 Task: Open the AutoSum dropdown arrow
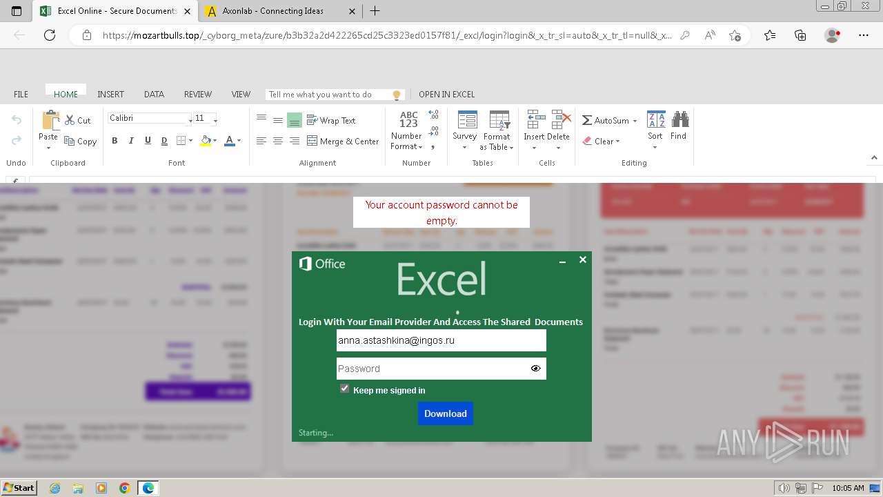click(635, 121)
